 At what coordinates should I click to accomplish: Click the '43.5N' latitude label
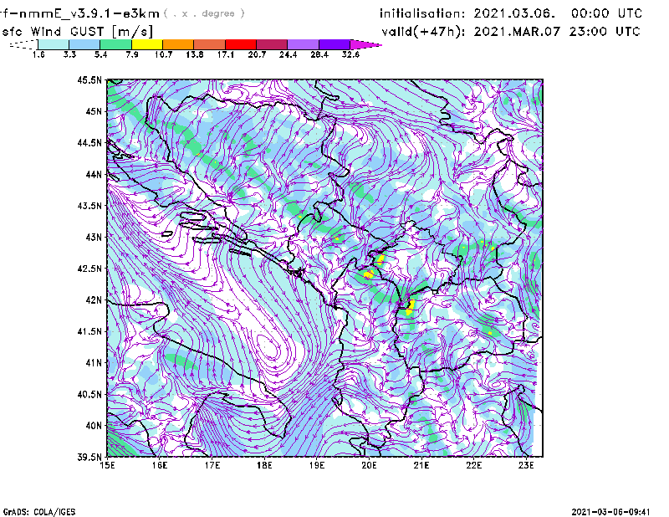89,206
